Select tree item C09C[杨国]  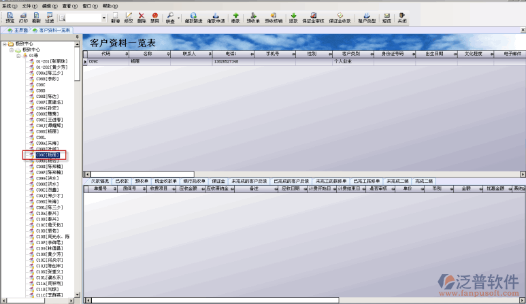pos(48,155)
